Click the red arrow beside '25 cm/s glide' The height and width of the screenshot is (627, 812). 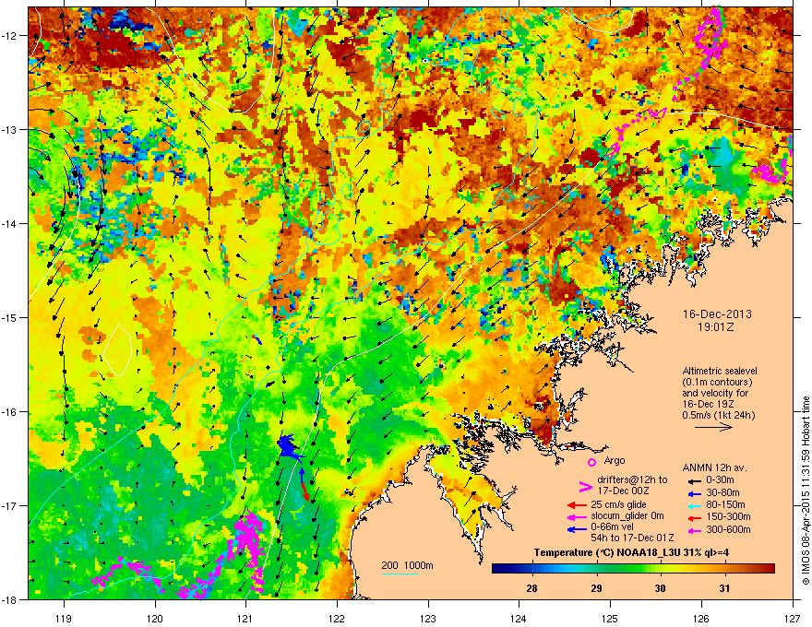577,505
